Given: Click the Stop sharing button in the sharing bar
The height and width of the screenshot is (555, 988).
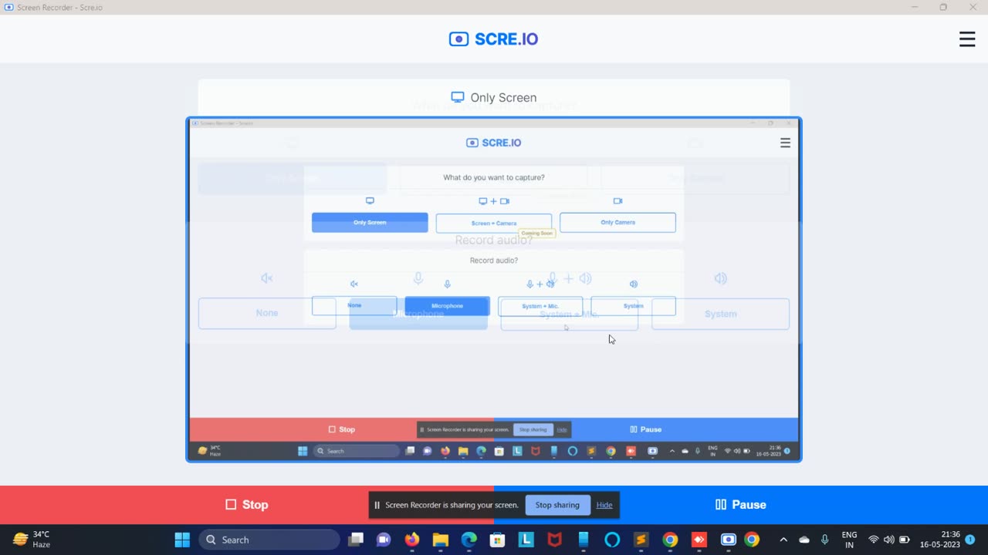Looking at the screenshot, I should coord(557,505).
